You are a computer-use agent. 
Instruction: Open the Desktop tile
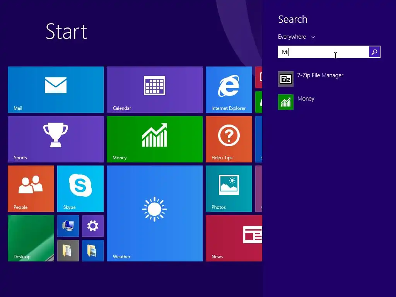point(31,238)
